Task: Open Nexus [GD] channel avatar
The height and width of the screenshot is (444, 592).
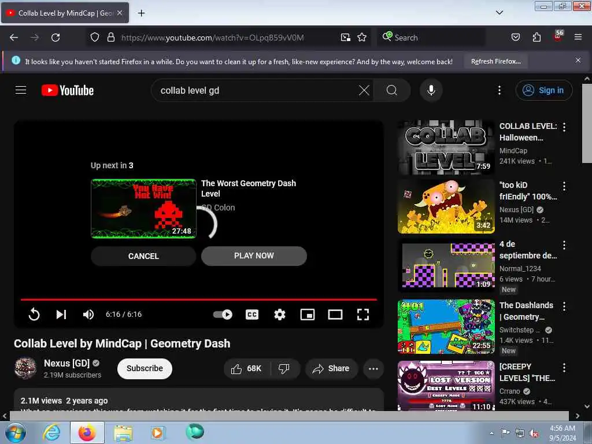Action: point(25,368)
